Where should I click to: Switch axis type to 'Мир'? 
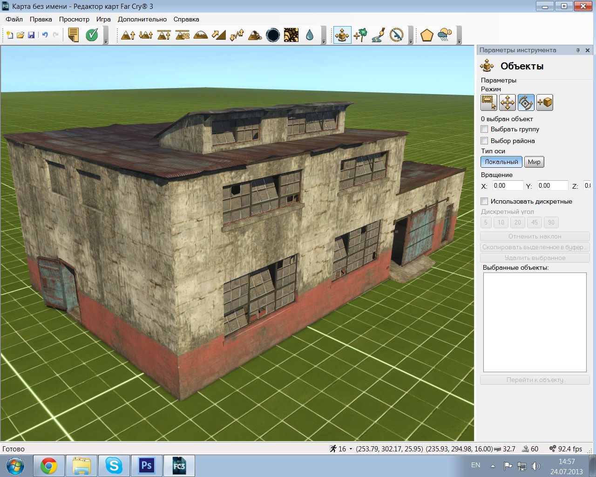pyautogui.click(x=534, y=162)
